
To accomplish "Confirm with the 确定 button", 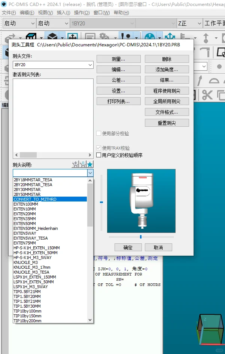I will click(x=128, y=247).
